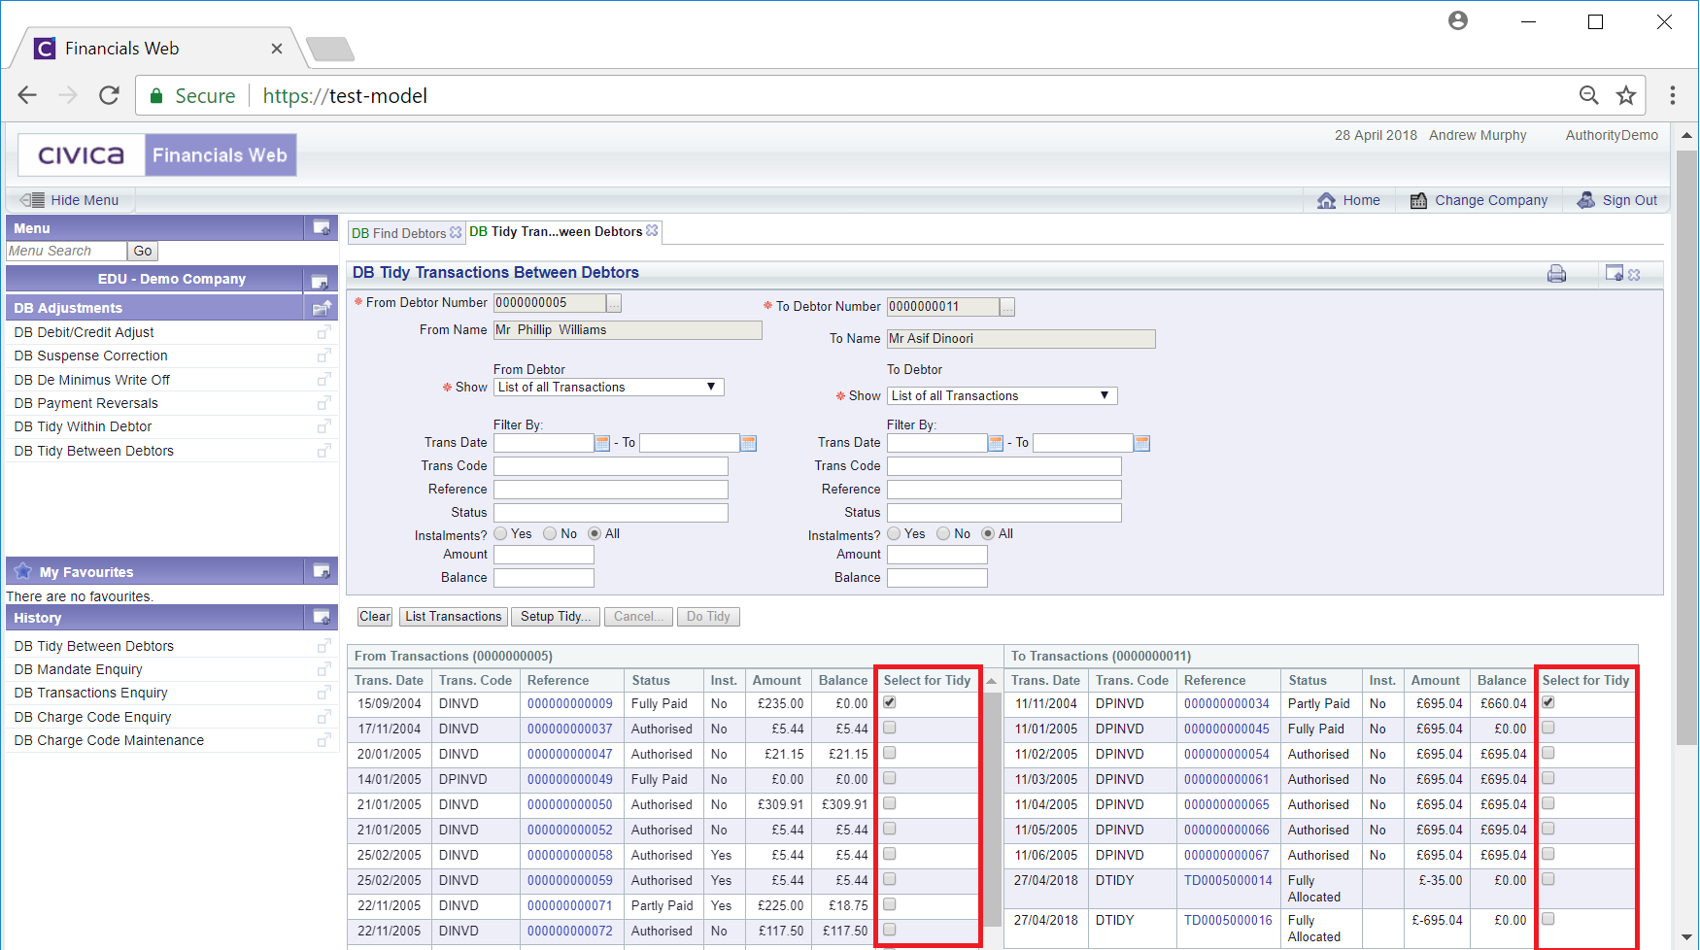The height and width of the screenshot is (950, 1700).
Task: Tick Select for Tidy for reference 000000000037
Action: pos(890,728)
